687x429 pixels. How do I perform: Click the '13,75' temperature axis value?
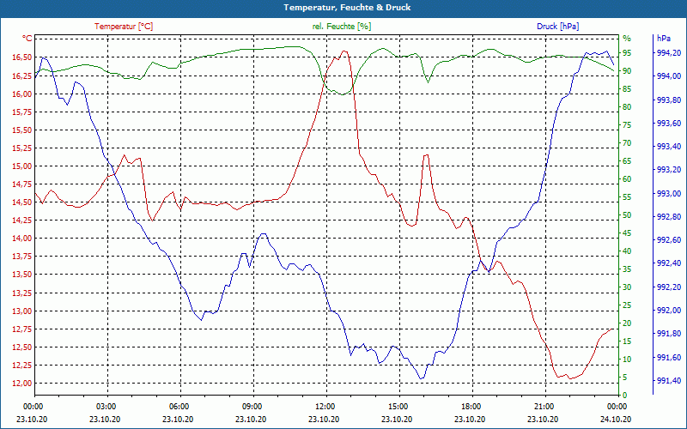tap(21, 257)
